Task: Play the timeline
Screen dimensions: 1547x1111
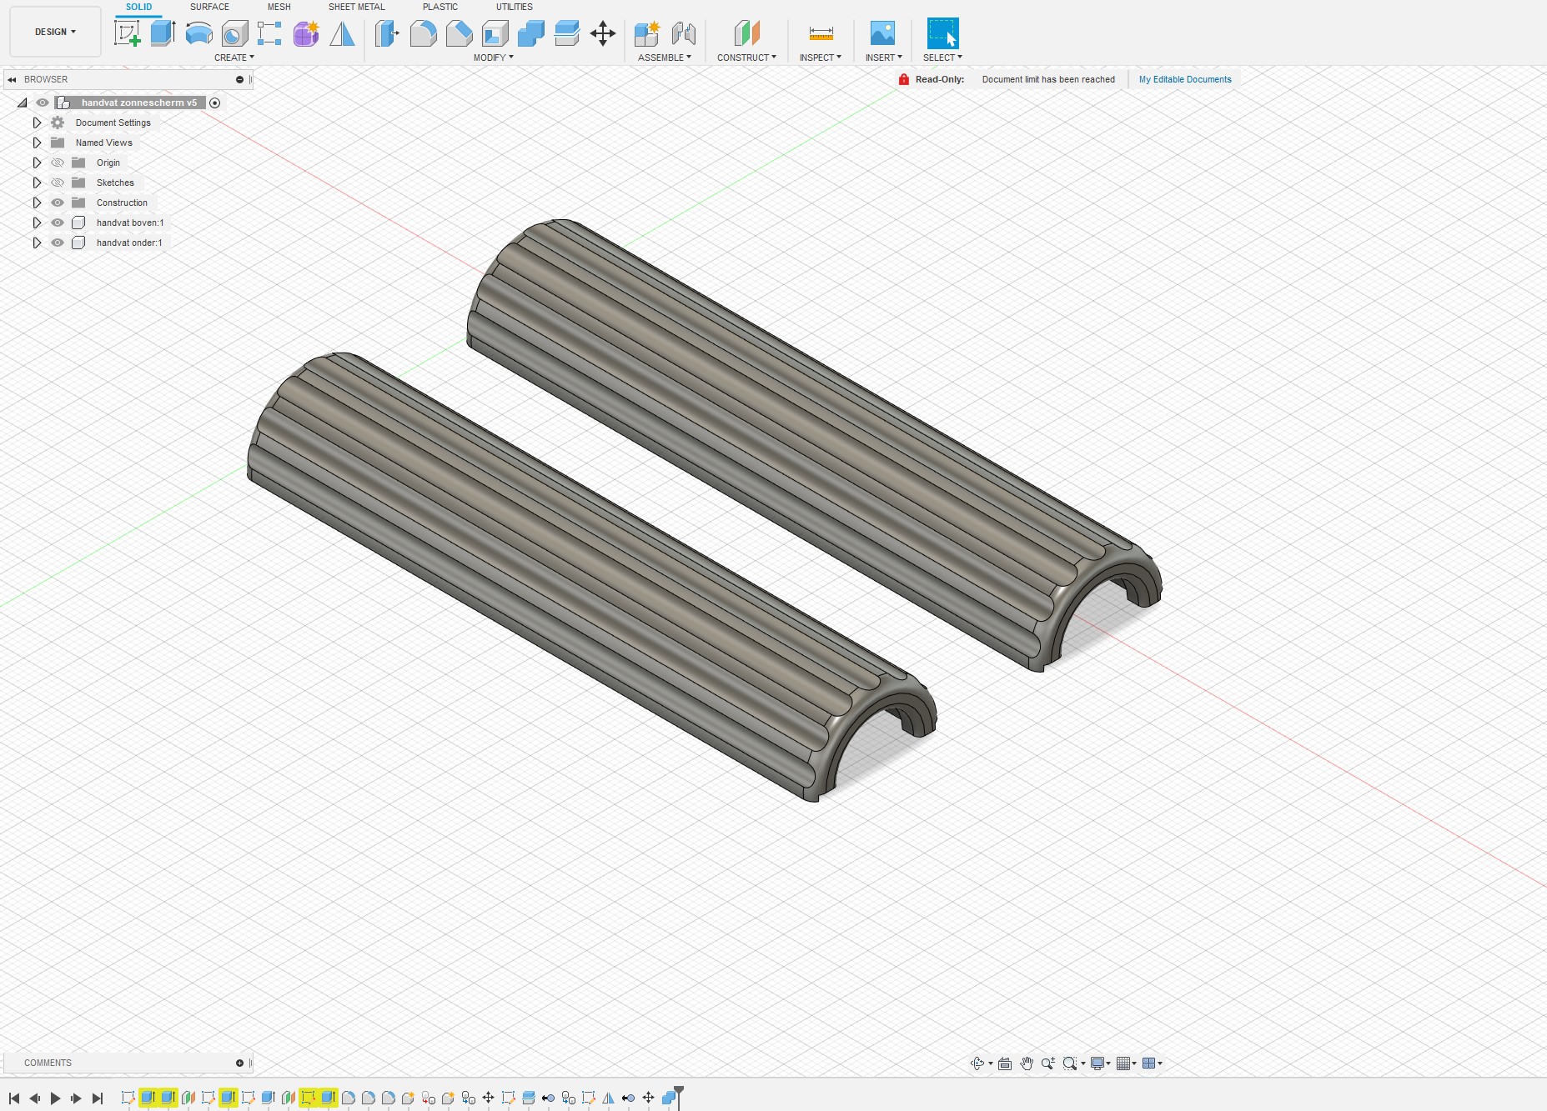Action: [55, 1098]
